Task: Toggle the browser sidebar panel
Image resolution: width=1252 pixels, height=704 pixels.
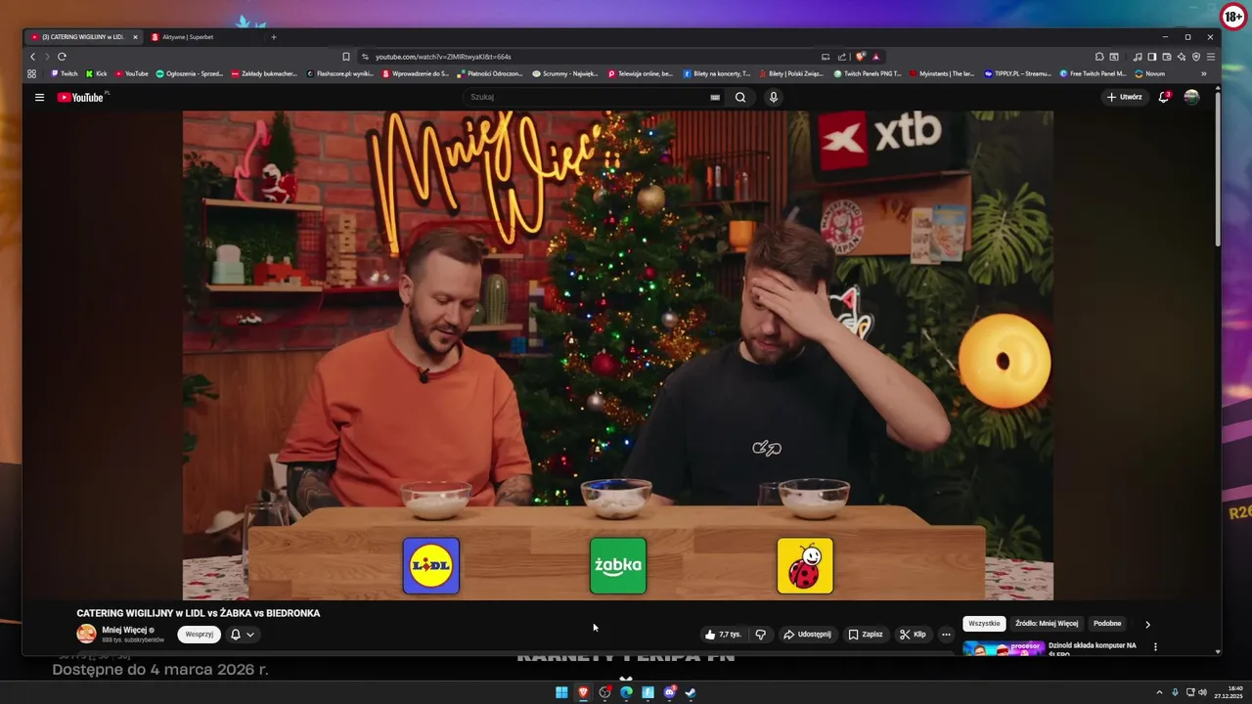Action: (x=1151, y=57)
